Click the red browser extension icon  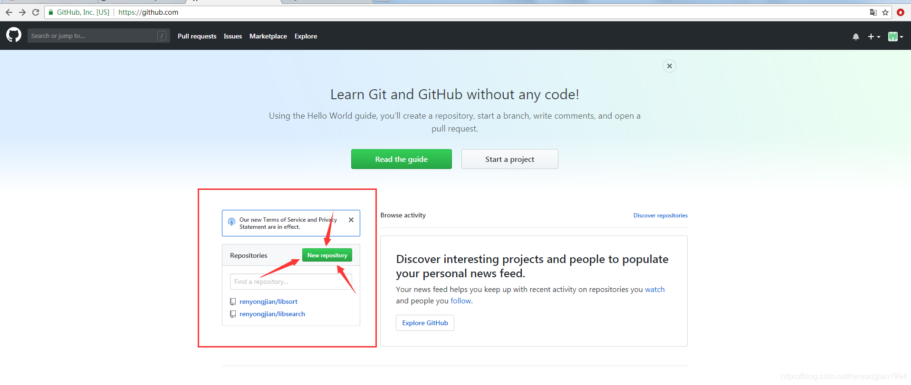point(901,12)
